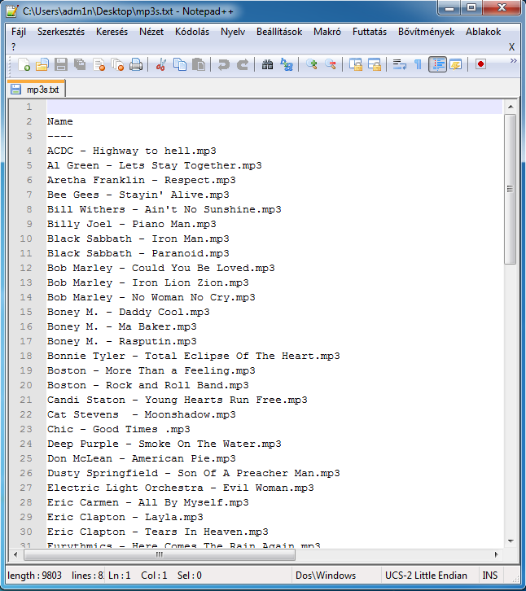Click the length : 9803 status text
The height and width of the screenshot is (591, 526).
34,576
